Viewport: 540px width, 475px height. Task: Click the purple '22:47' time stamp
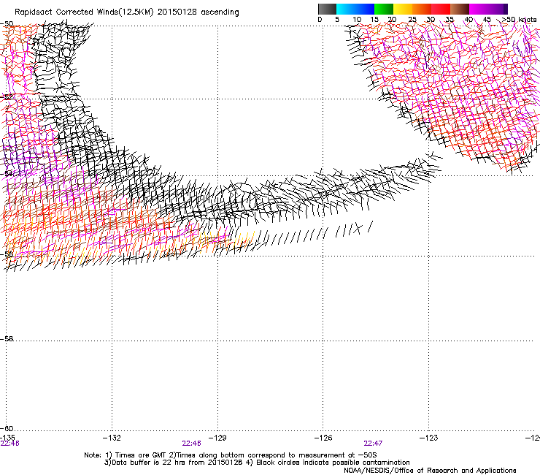coord(373,444)
